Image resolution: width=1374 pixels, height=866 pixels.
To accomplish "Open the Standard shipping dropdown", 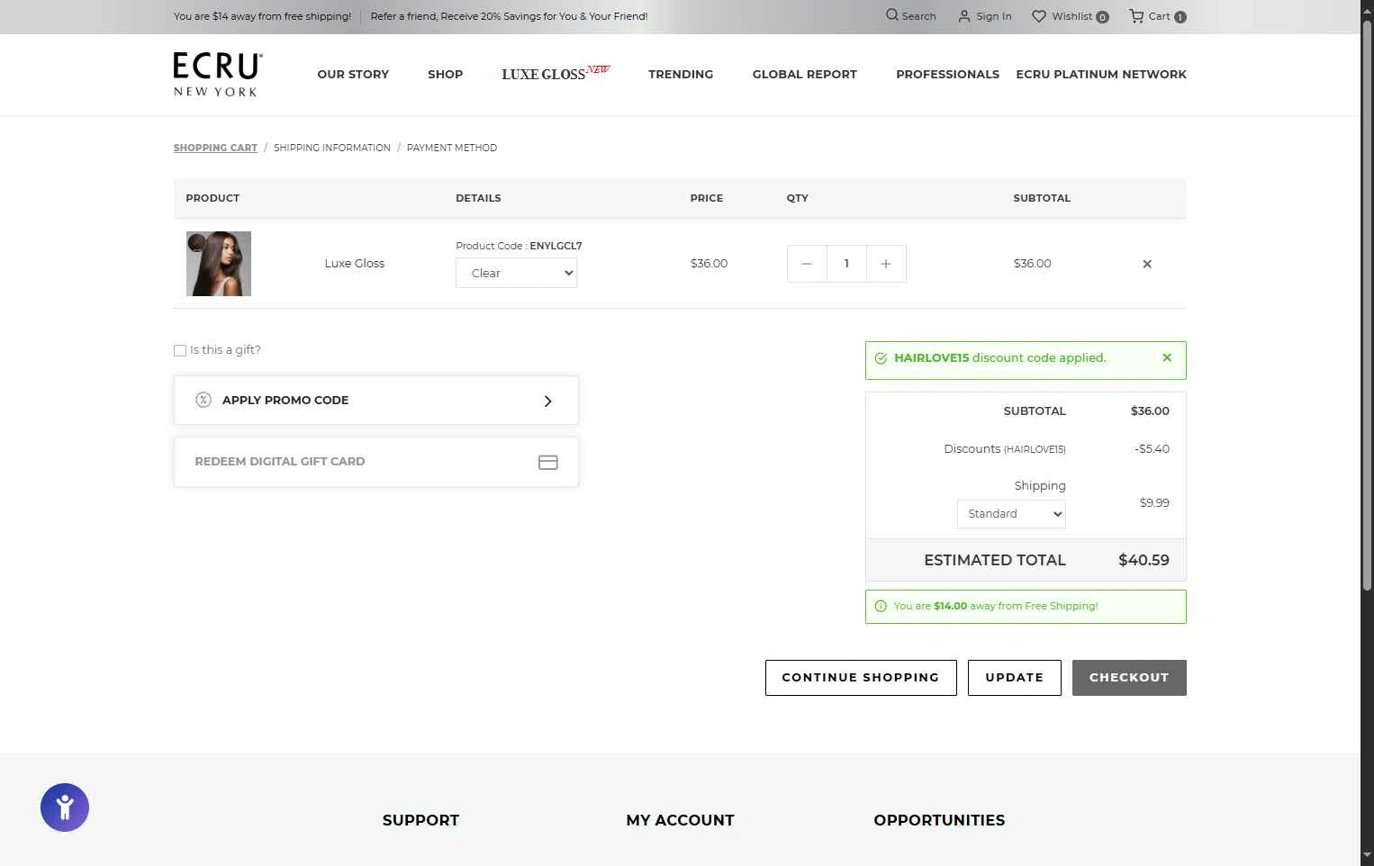I will (x=1011, y=513).
